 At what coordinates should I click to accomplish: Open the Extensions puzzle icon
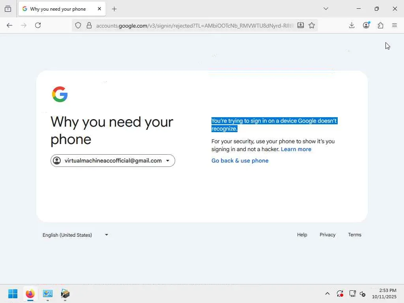pyautogui.click(x=380, y=25)
